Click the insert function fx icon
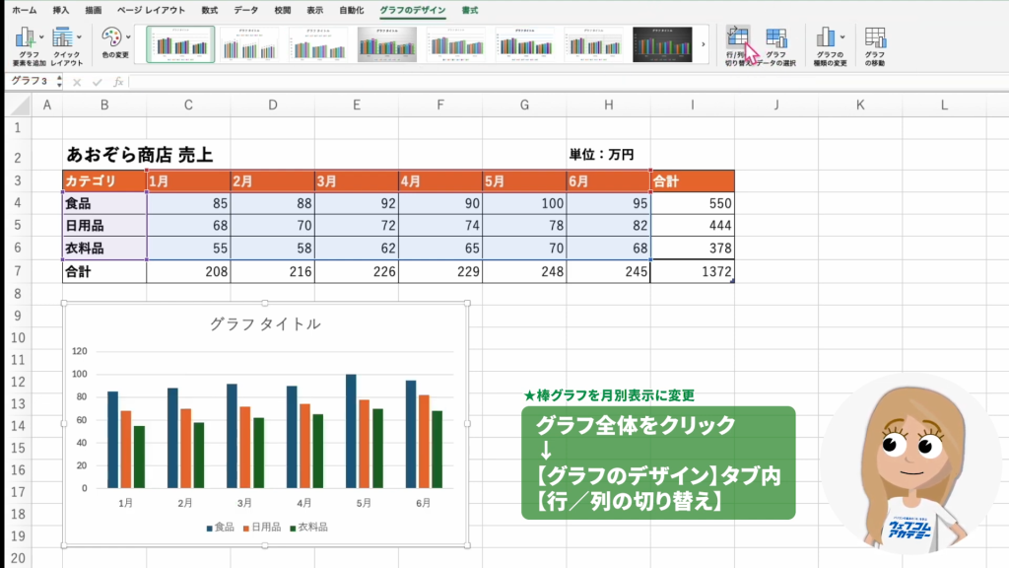Image resolution: width=1009 pixels, height=568 pixels. point(118,82)
